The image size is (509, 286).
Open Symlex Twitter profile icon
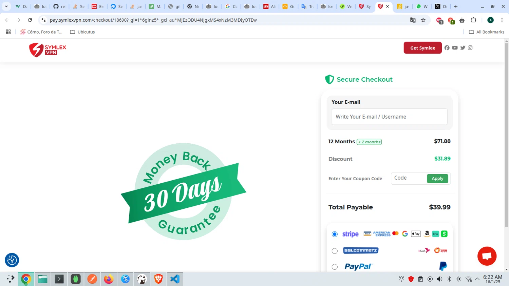pos(463,48)
